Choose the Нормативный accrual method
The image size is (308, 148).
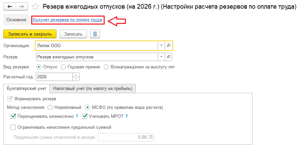pyautogui.click(x=50, y=107)
